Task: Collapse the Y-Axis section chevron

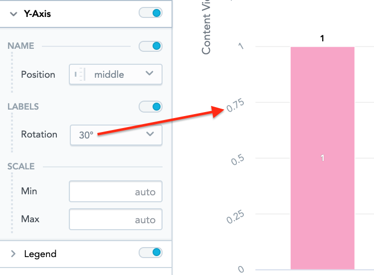Action: (x=13, y=14)
